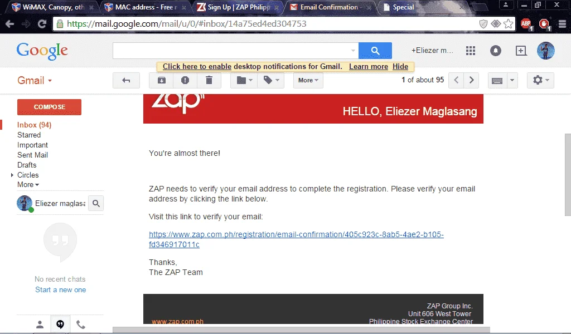Switch to MAC address tab
The image size is (571, 334).
[146, 7]
